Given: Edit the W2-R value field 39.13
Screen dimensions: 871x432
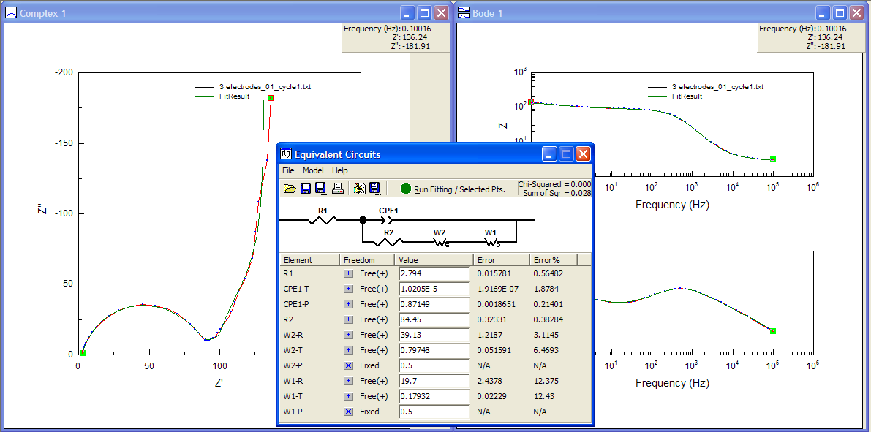Looking at the screenshot, I should [434, 335].
